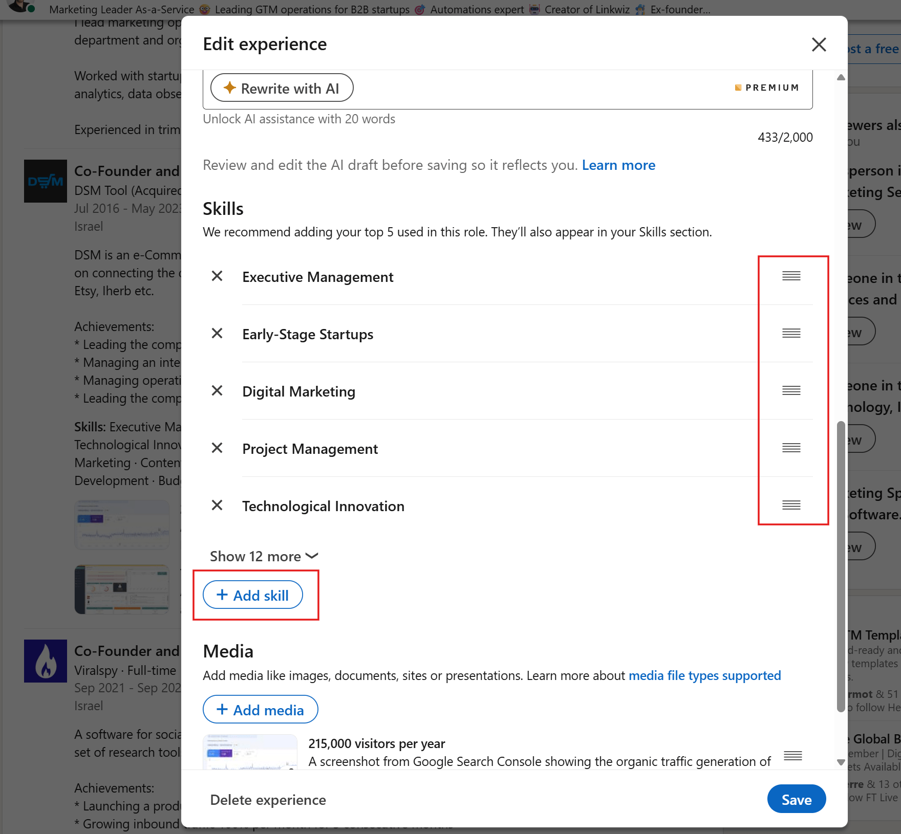The image size is (901, 834).
Task: Click the 215,000 visitors per year title
Action: [x=376, y=743]
